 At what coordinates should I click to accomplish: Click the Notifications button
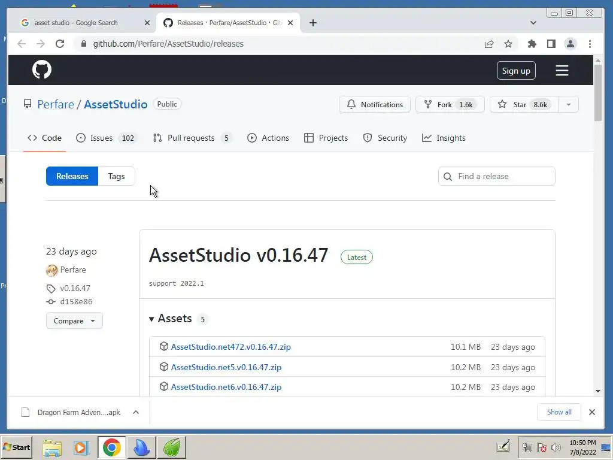[375, 104]
